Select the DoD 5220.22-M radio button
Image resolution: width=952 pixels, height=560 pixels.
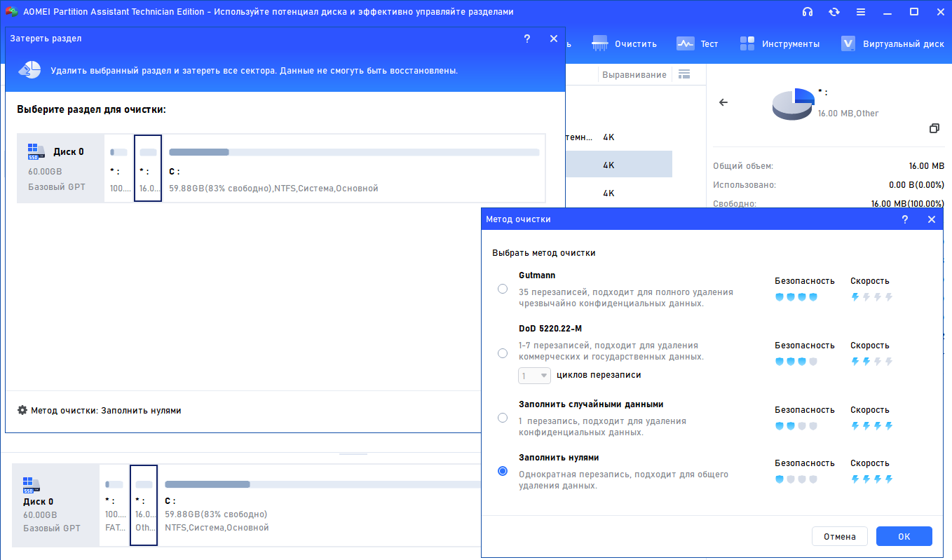click(x=503, y=353)
